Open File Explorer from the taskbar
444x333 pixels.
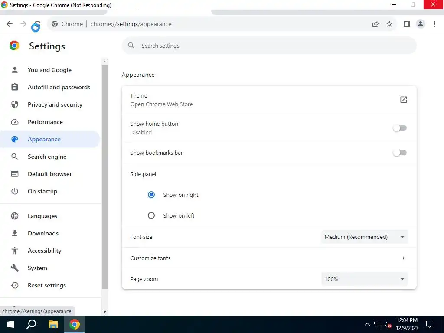pyautogui.click(x=53, y=324)
